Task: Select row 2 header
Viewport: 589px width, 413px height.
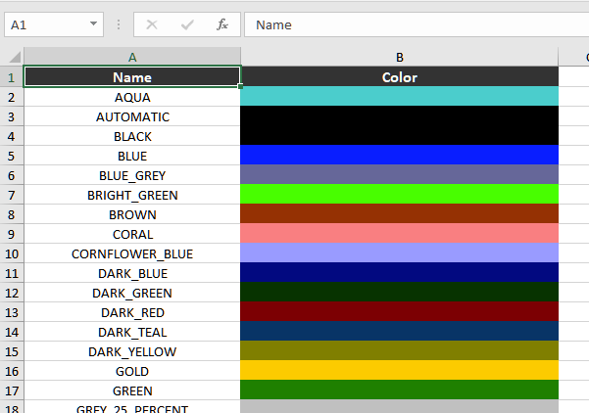Action: pyautogui.click(x=11, y=97)
